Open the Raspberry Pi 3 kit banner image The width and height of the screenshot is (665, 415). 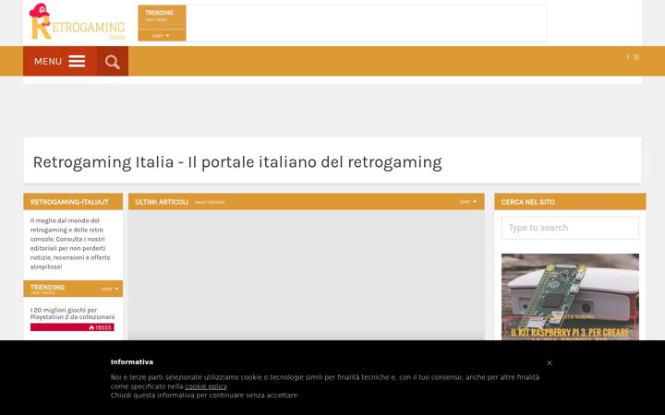click(570, 296)
